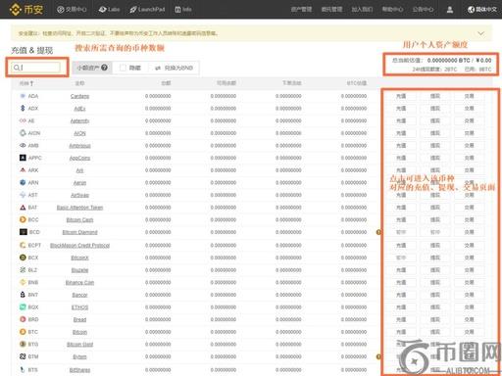
Task: Click the deposit button in ADA row
Action: click(x=401, y=96)
